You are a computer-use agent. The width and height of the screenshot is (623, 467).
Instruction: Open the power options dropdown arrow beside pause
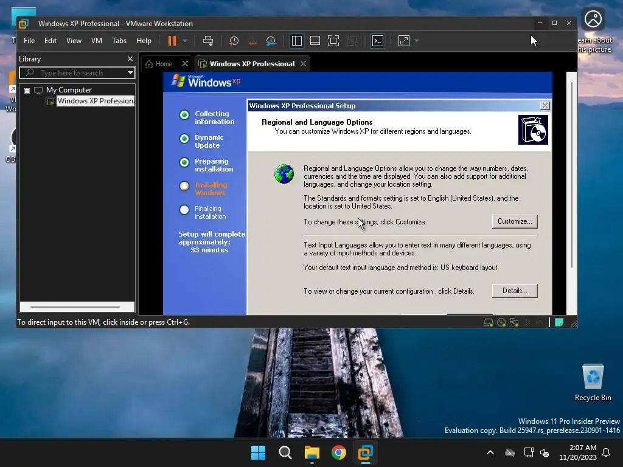point(185,41)
